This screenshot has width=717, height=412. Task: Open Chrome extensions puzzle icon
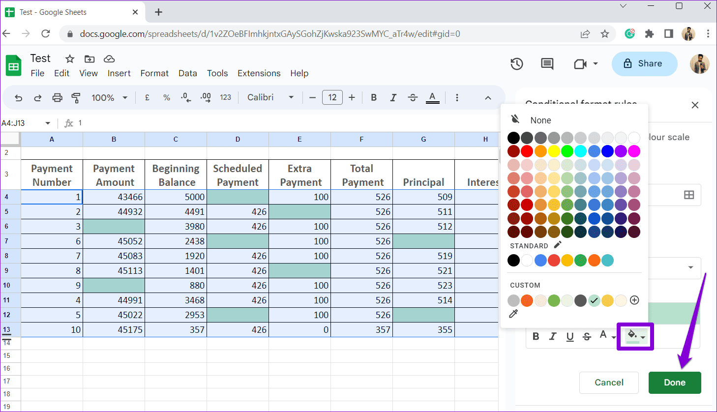tap(649, 34)
